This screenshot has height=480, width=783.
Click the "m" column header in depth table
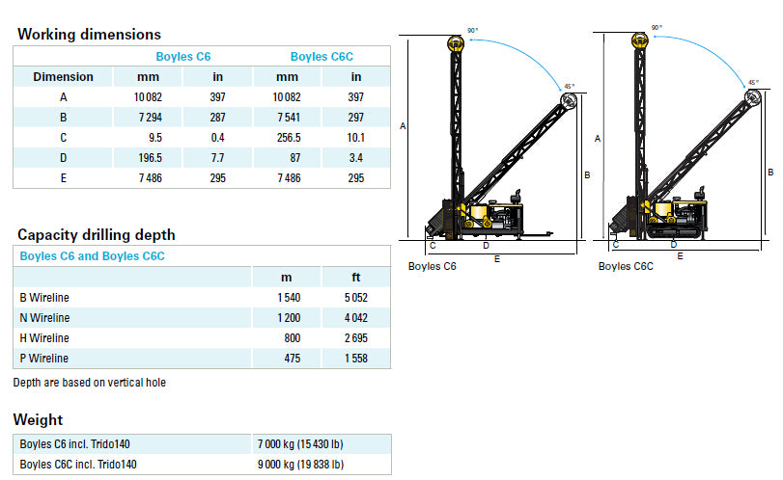coord(286,278)
